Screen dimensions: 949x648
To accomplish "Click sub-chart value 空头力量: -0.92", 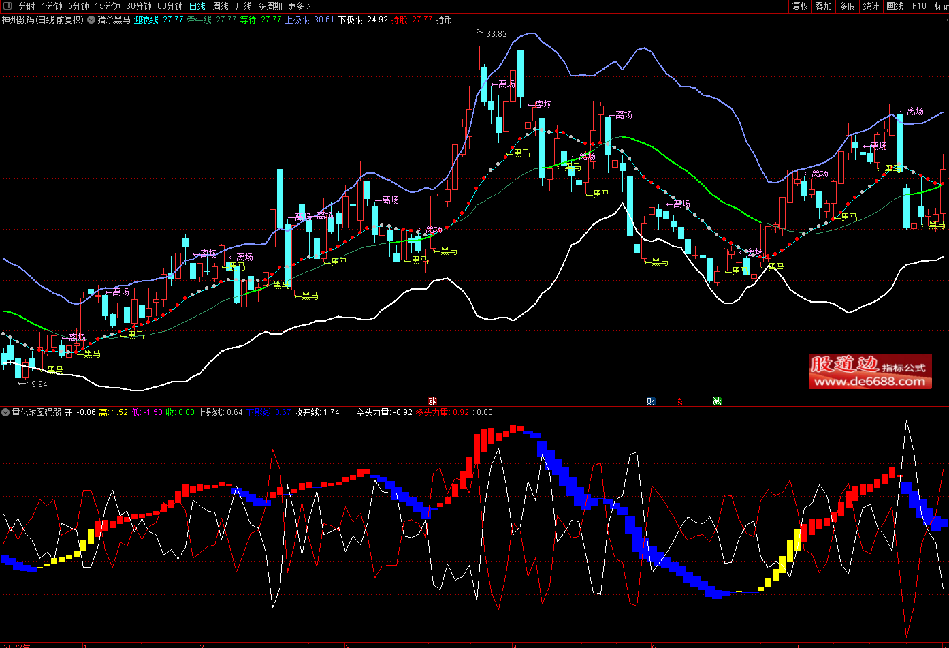I will pos(385,412).
